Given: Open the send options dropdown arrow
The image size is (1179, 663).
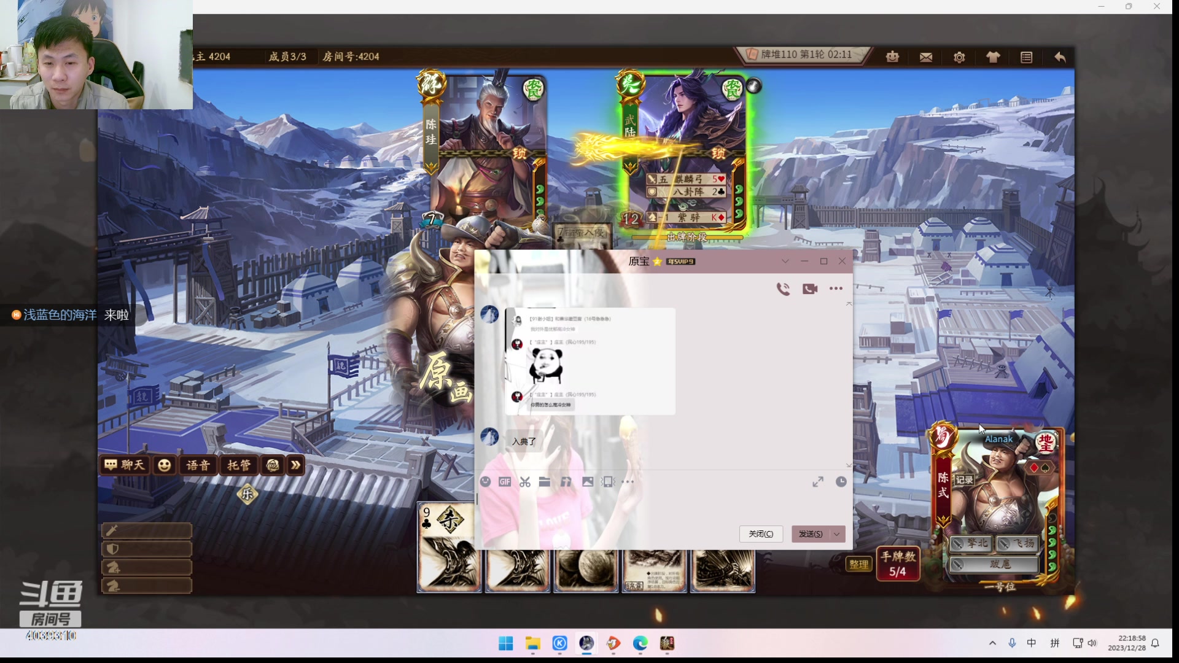Looking at the screenshot, I should point(837,534).
